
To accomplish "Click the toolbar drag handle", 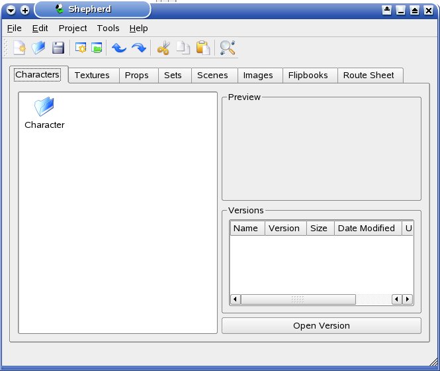I will [x=6, y=48].
